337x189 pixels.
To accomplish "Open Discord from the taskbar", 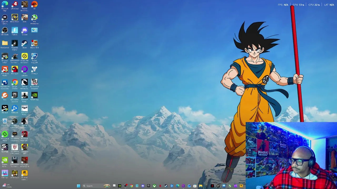I will [143, 186].
